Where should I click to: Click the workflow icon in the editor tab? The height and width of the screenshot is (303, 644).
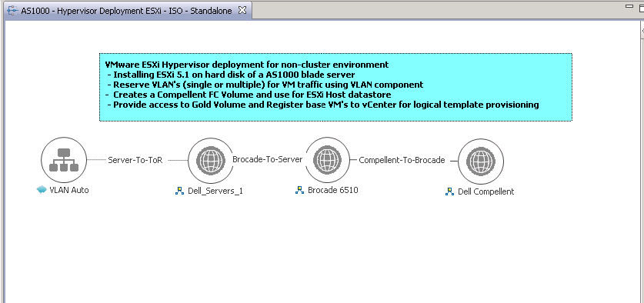click(13, 11)
